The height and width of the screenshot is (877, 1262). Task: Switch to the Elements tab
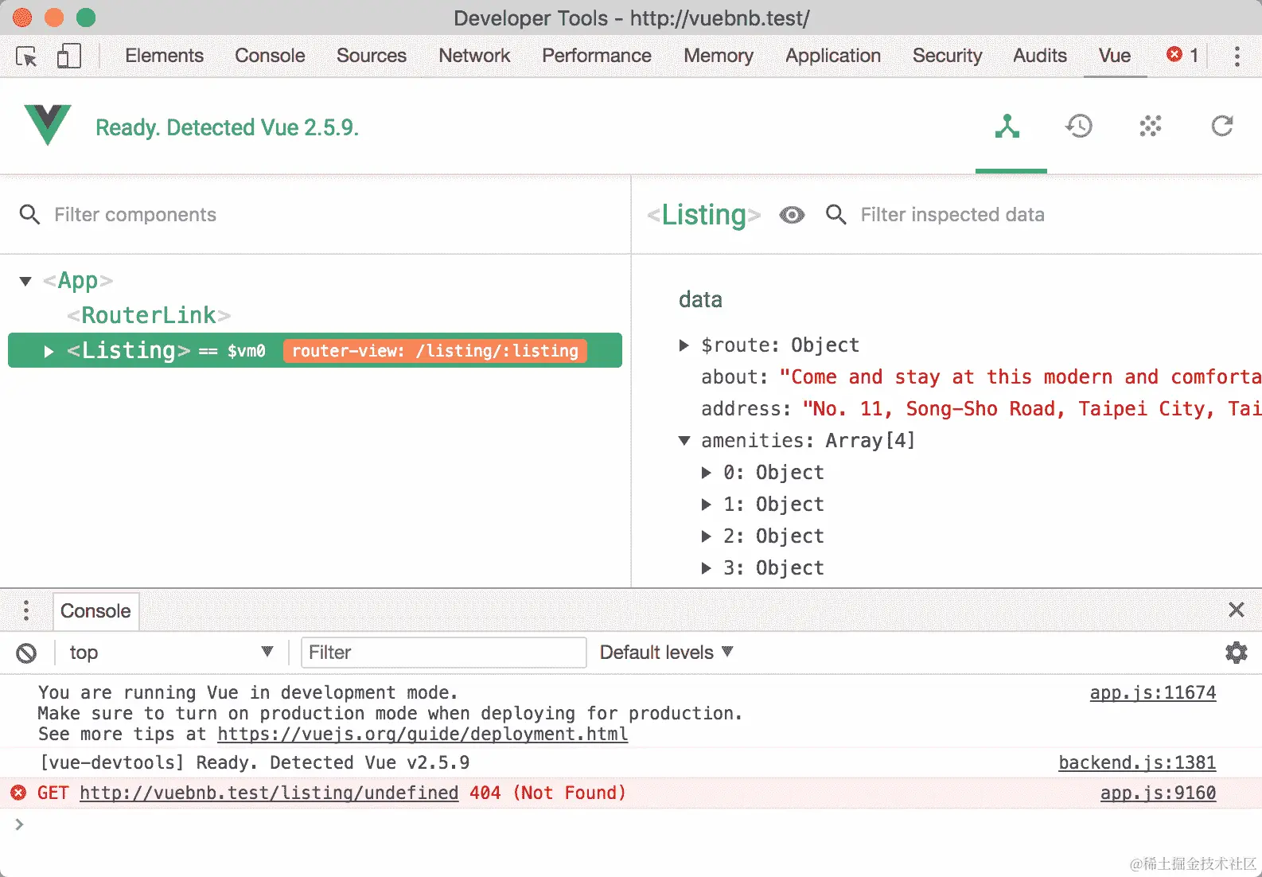(164, 56)
